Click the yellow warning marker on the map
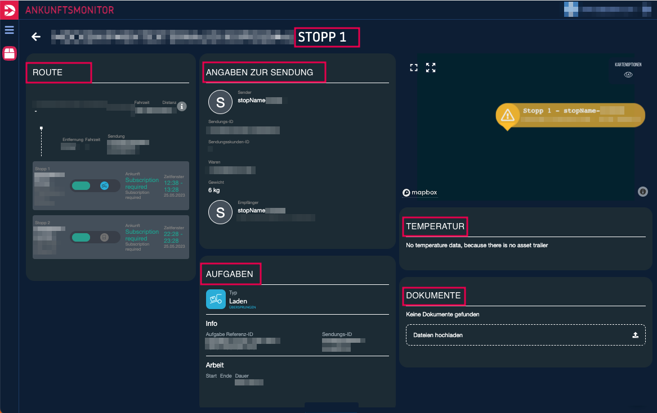This screenshot has width=657, height=413. tap(508, 116)
